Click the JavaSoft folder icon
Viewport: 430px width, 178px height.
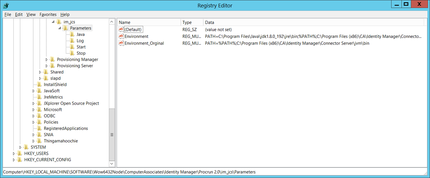pyautogui.click(x=39, y=91)
